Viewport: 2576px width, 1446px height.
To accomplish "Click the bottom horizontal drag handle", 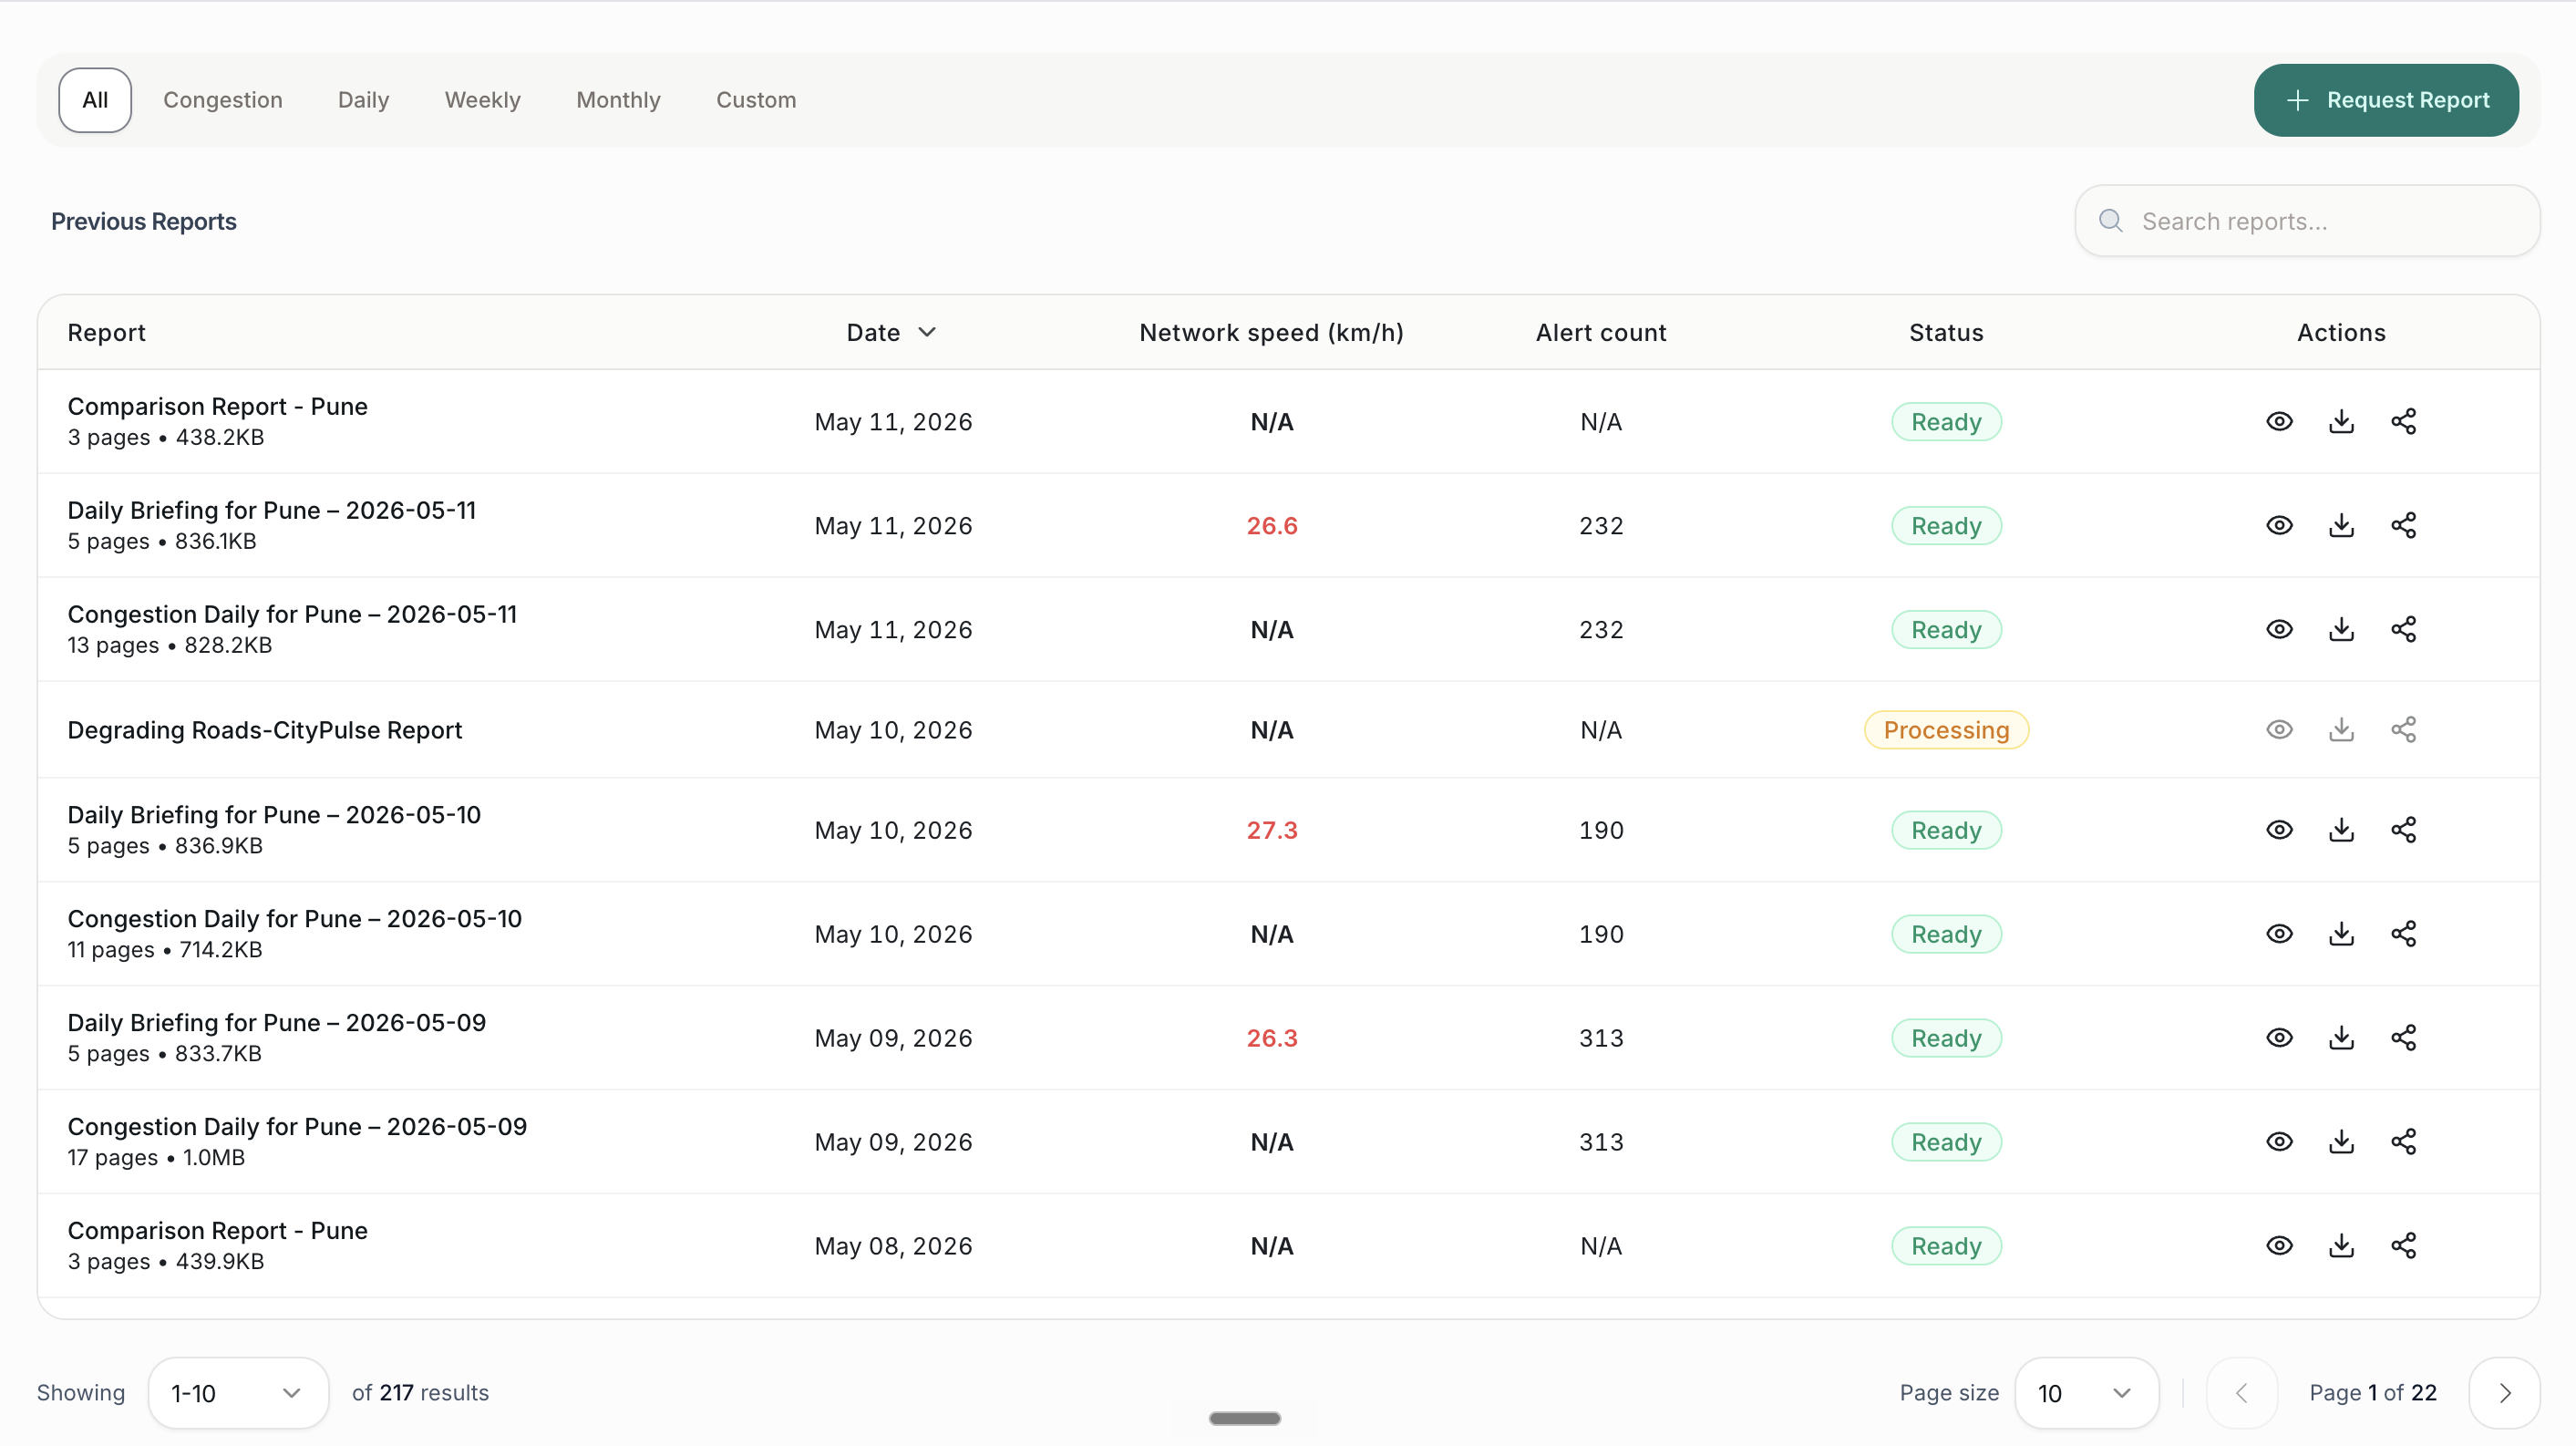I will point(1244,1417).
